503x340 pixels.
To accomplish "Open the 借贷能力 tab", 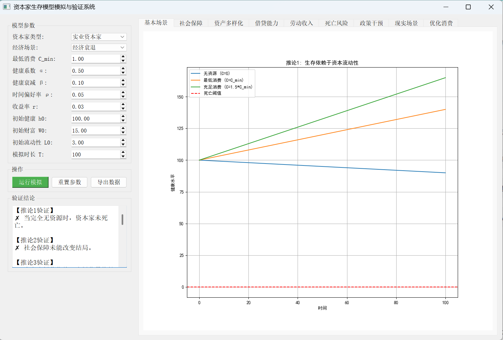I will pyautogui.click(x=267, y=23).
